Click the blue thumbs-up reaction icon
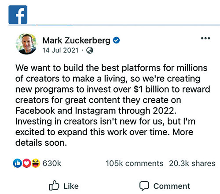This screenshot has height=194, width=220. [17, 163]
